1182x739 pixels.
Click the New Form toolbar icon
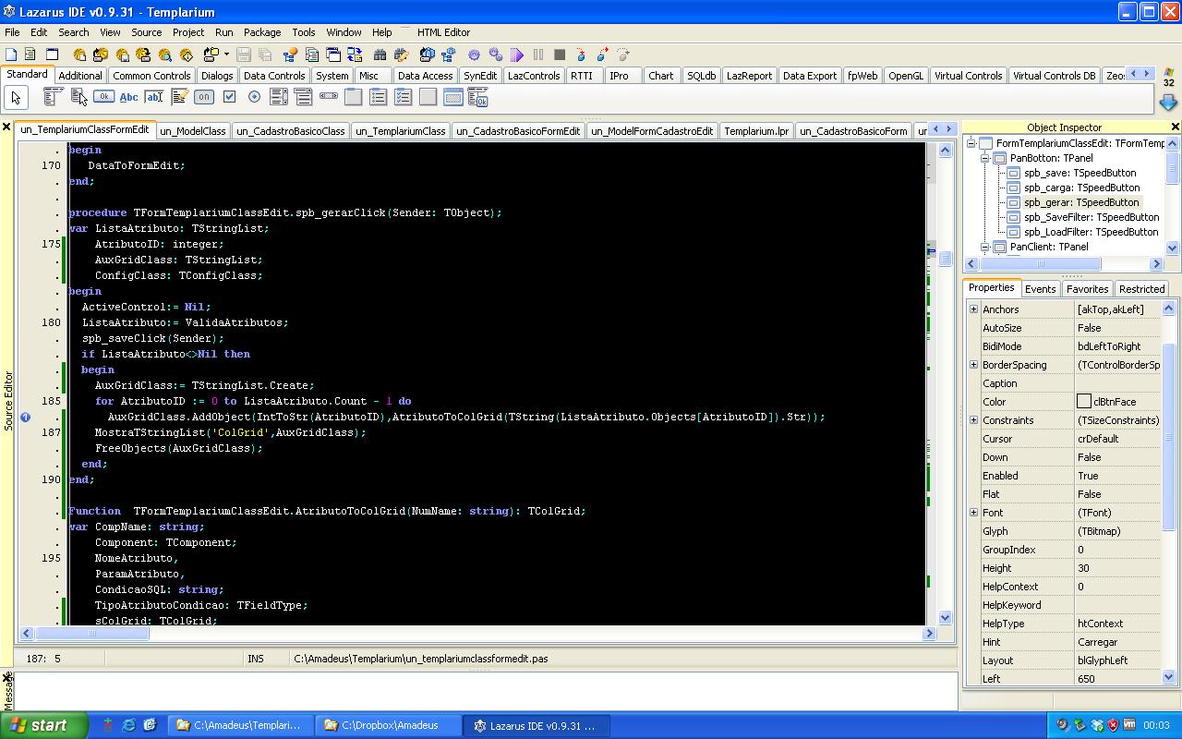click(x=52, y=55)
